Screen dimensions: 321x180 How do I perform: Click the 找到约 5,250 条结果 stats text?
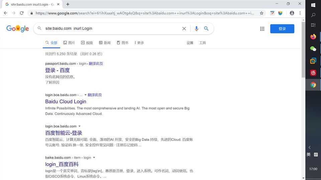tap(61, 54)
